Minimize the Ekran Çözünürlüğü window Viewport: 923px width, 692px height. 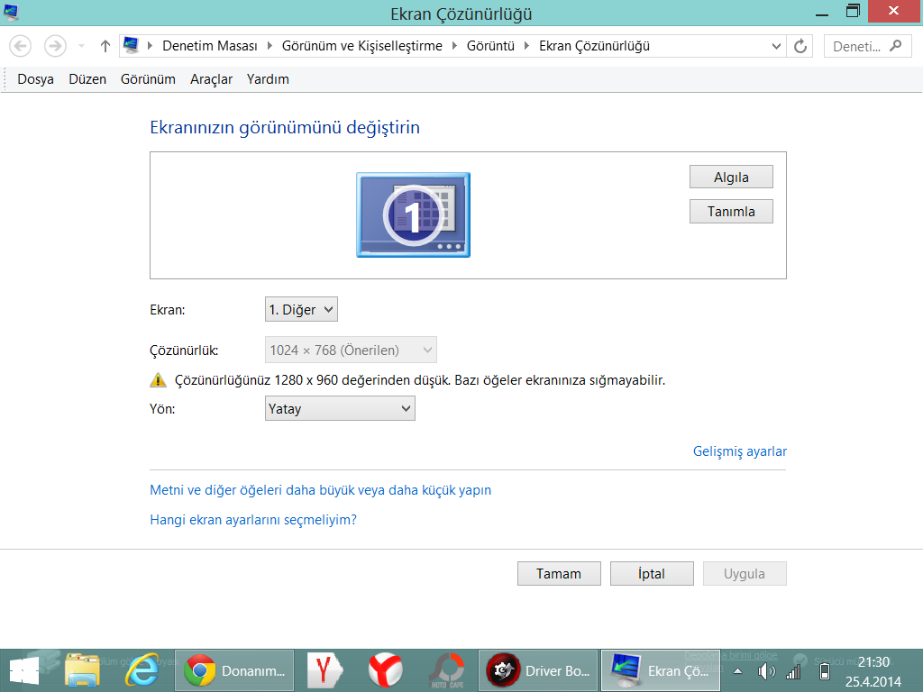(x=822, y=13)
